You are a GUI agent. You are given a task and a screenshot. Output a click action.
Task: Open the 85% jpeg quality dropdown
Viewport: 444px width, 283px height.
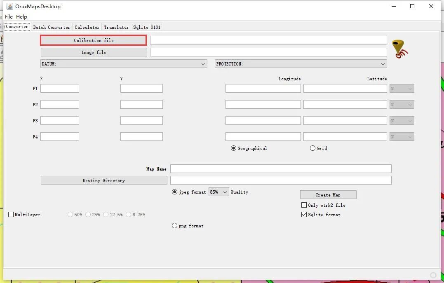click(218, 192)
